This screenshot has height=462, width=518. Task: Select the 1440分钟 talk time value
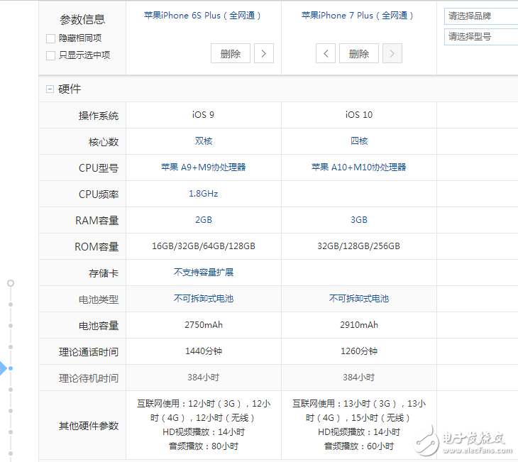[204, 351]
